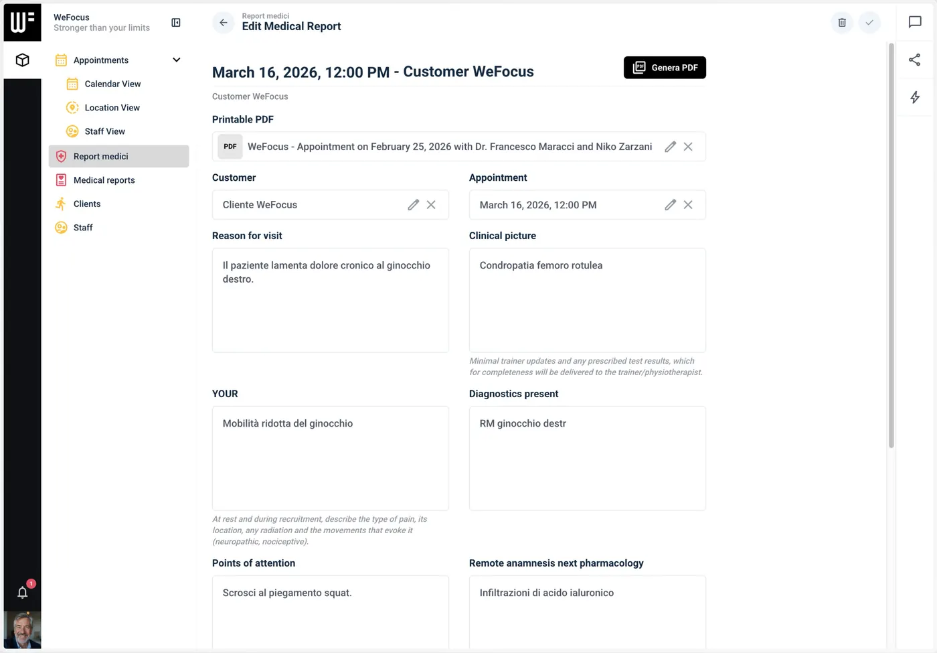The height and width of the screenshot is (653, 937).
Task: Click into Reason for visit text area
Action: 331,300
